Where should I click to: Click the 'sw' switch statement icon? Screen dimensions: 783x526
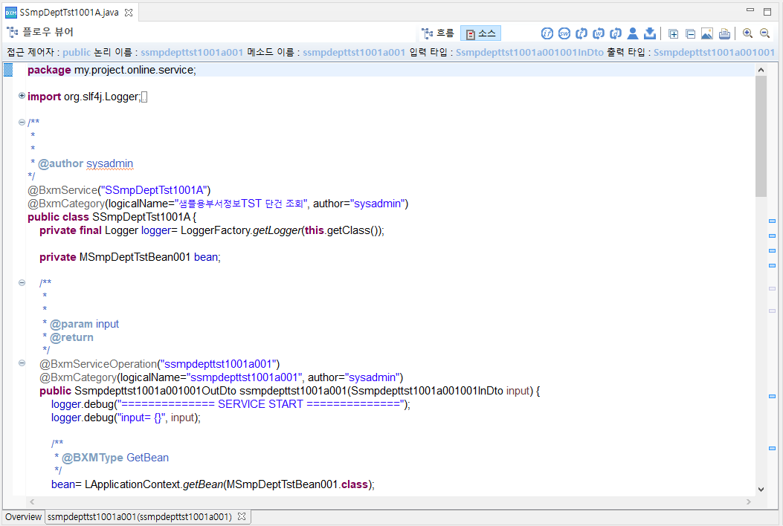click(x=564, y=33)
